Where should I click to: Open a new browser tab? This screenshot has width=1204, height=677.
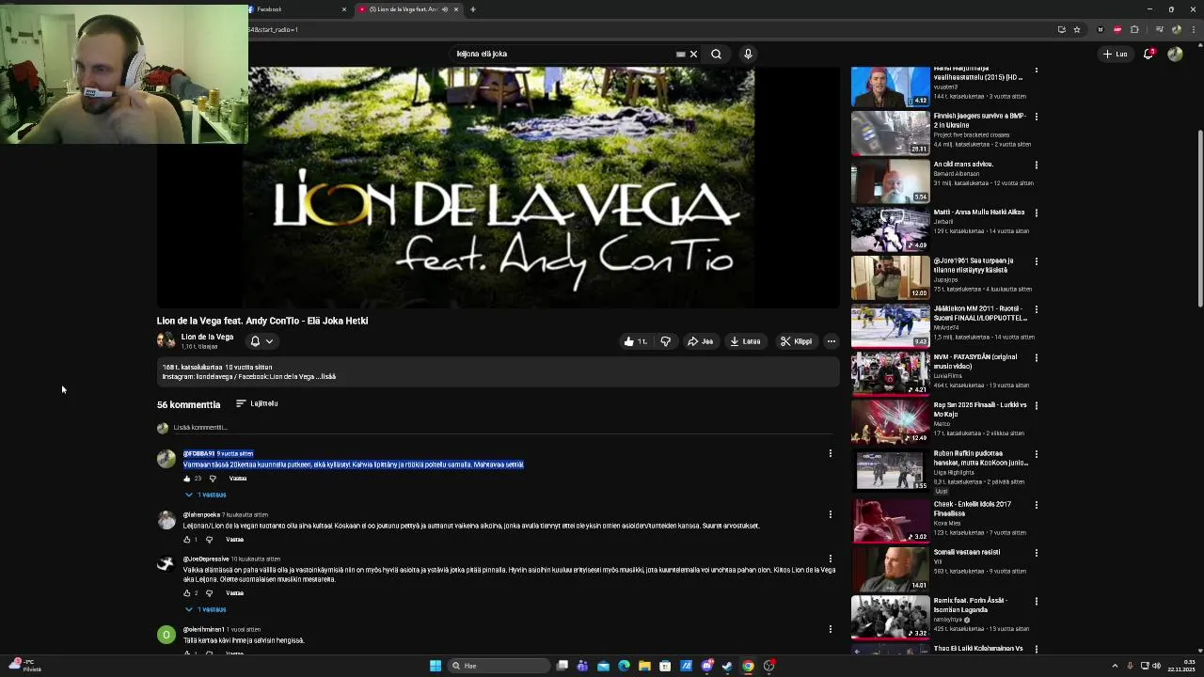click(472, 9)
